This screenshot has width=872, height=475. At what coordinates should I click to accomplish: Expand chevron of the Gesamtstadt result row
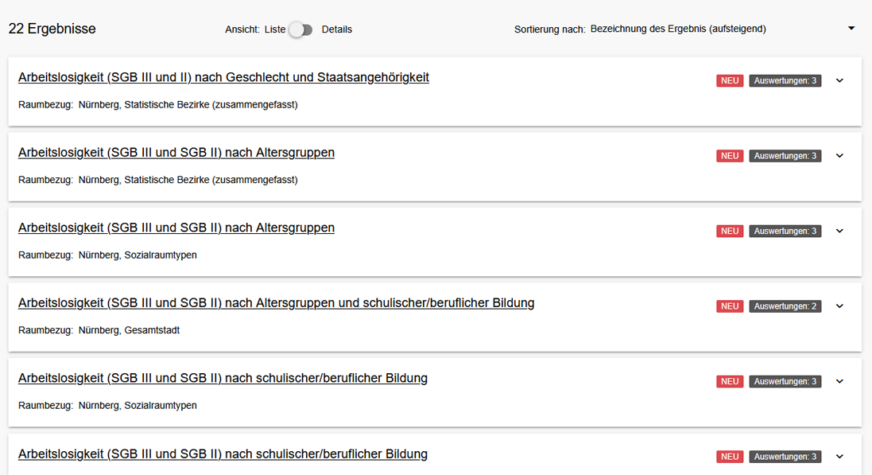click(839, 306)
